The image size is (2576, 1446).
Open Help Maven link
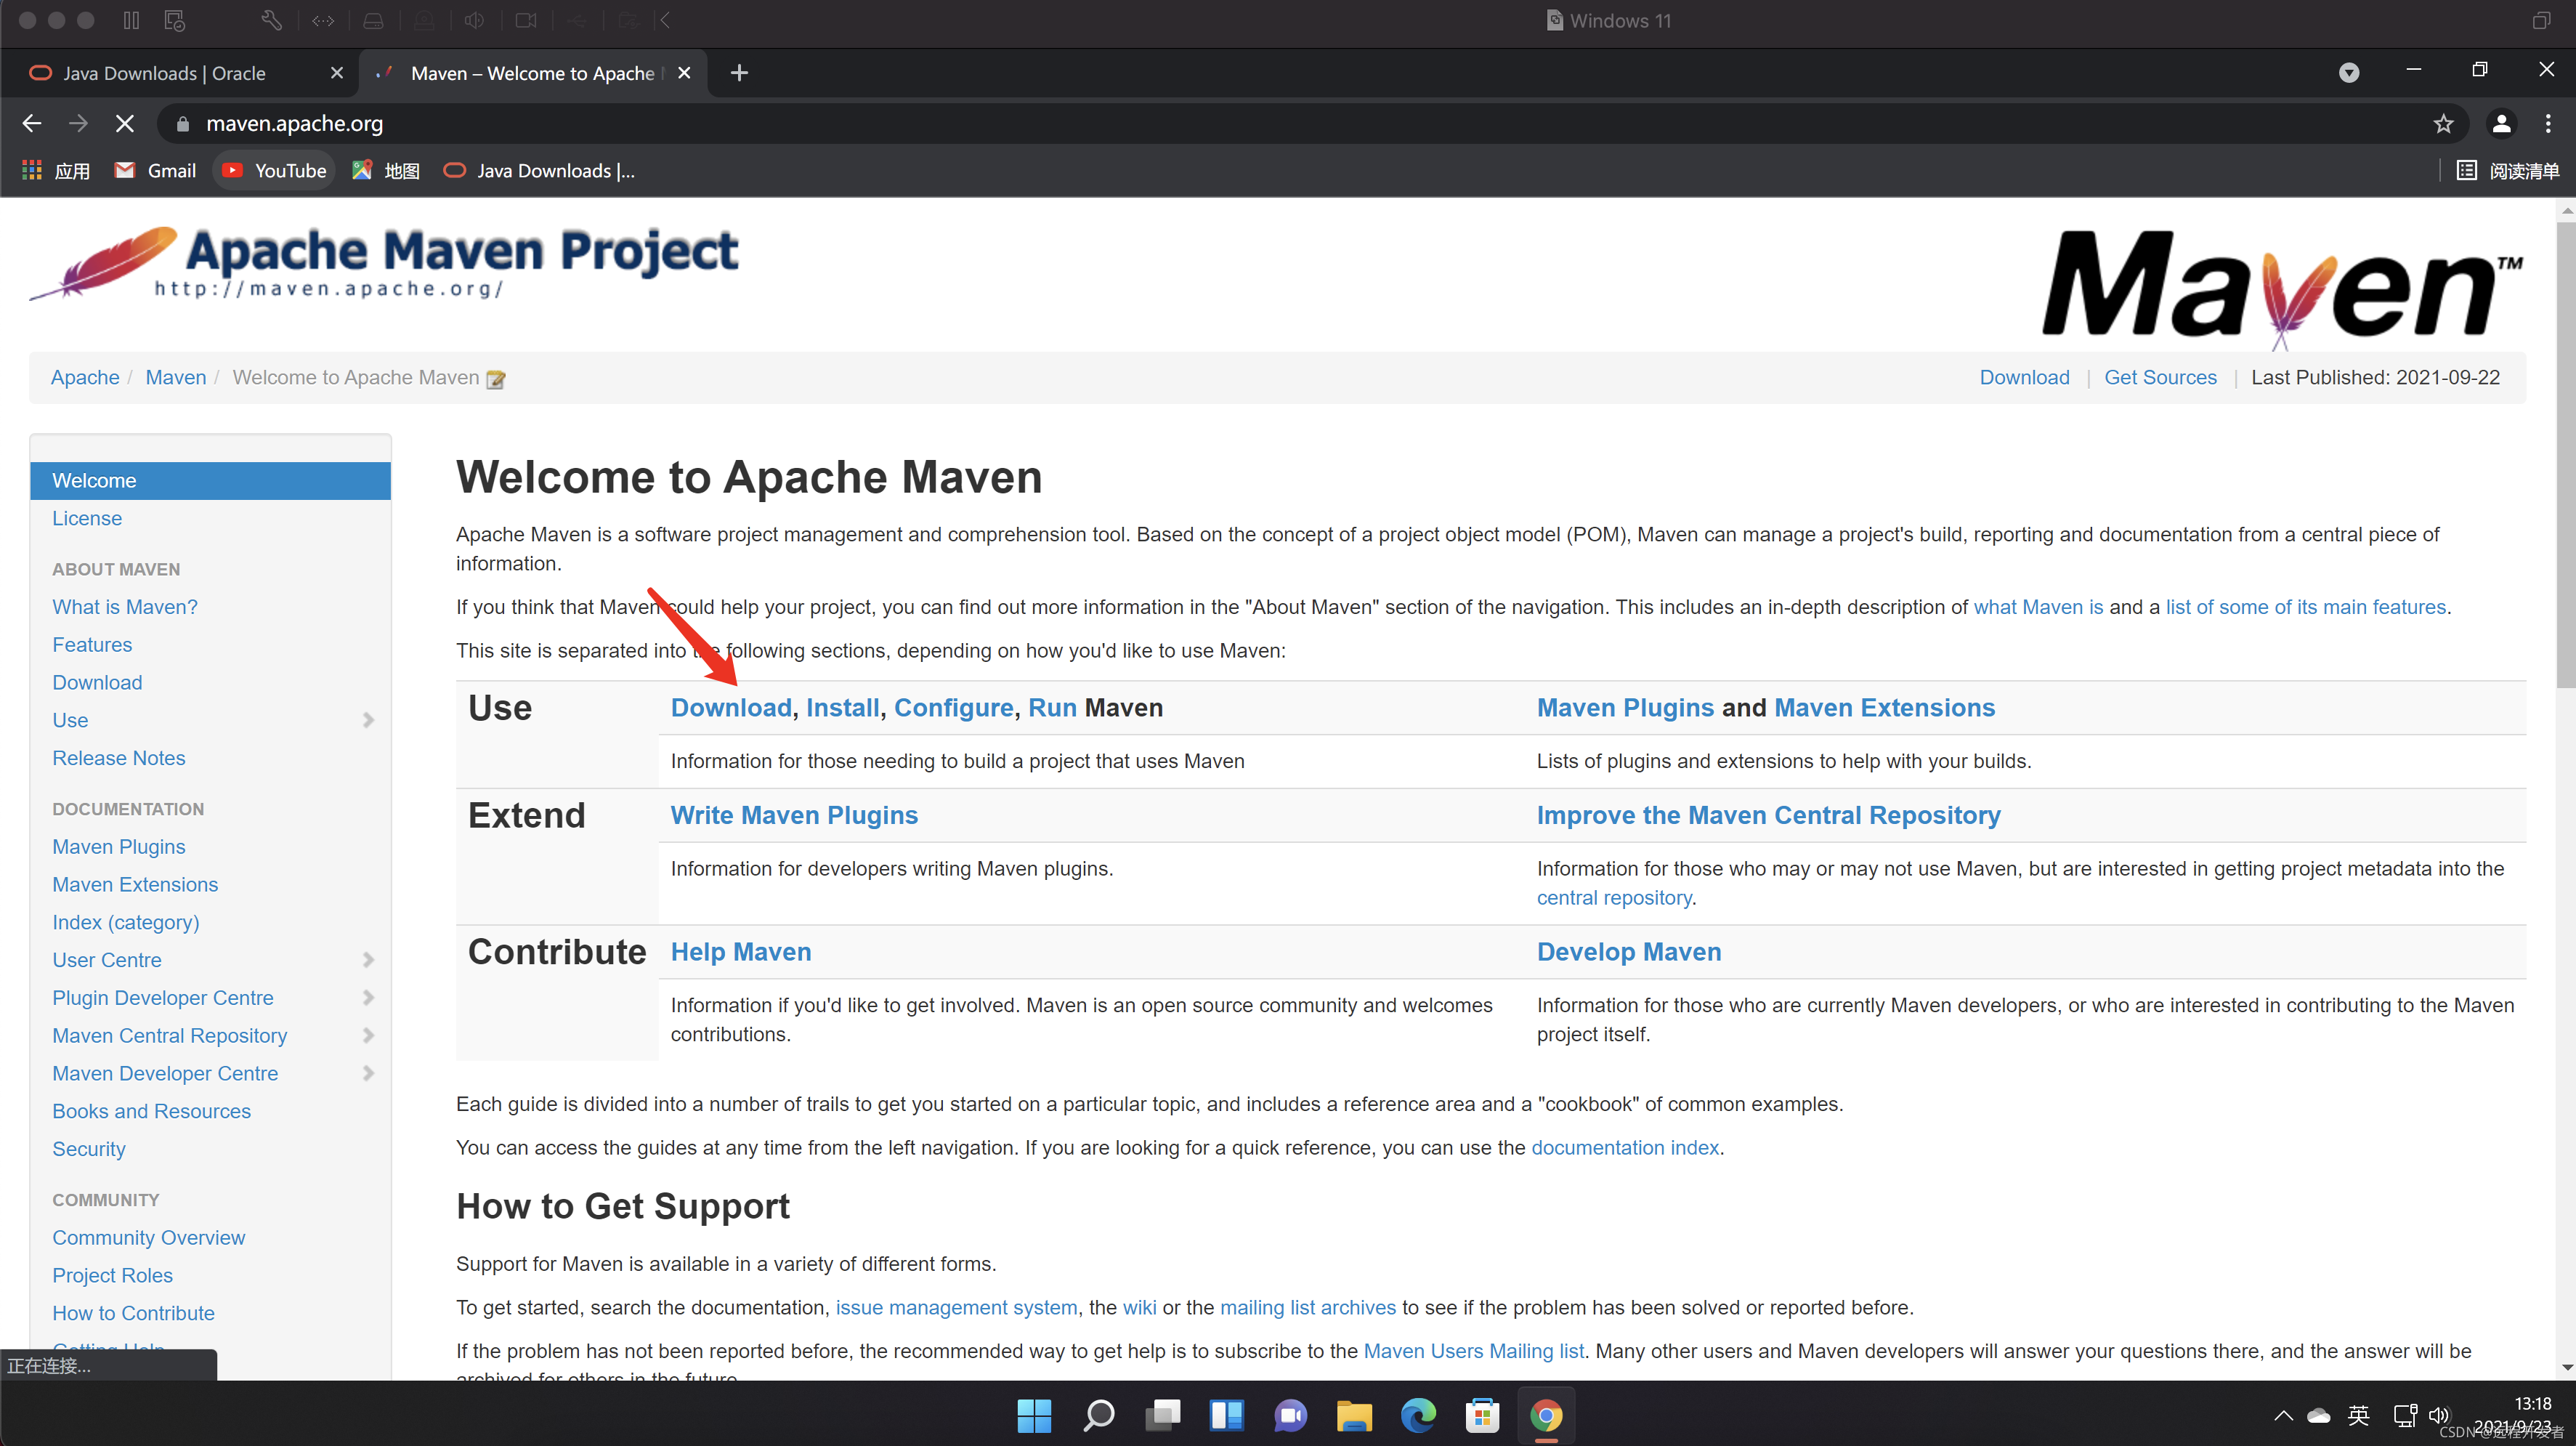(741, 952)
